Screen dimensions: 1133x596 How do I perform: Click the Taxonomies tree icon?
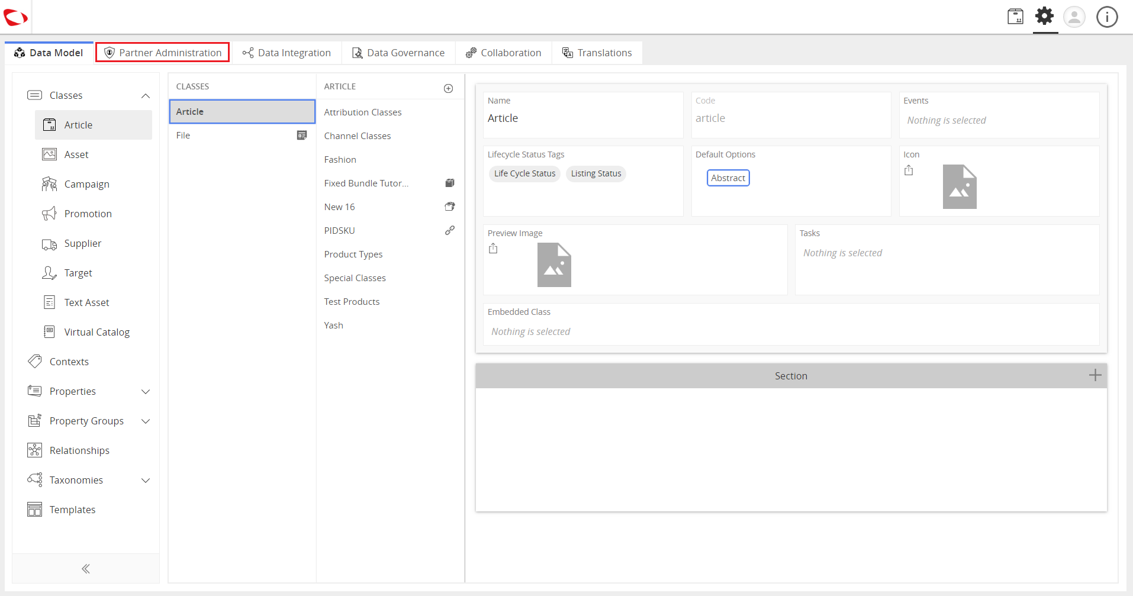[35, 479]
